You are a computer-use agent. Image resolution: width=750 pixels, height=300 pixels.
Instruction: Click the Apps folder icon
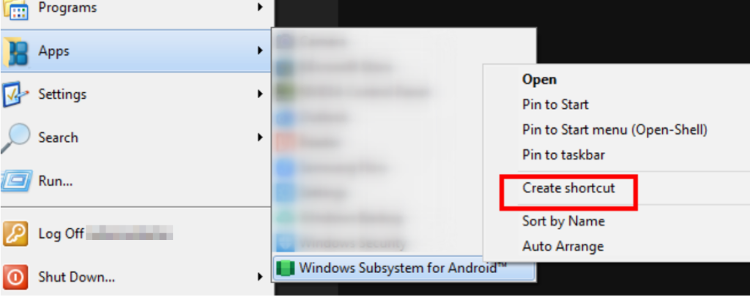click(15, 52)
